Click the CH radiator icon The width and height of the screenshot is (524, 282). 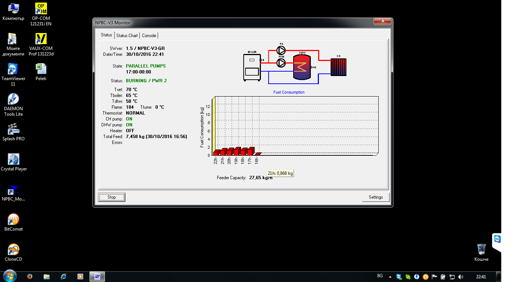[338, 67]
